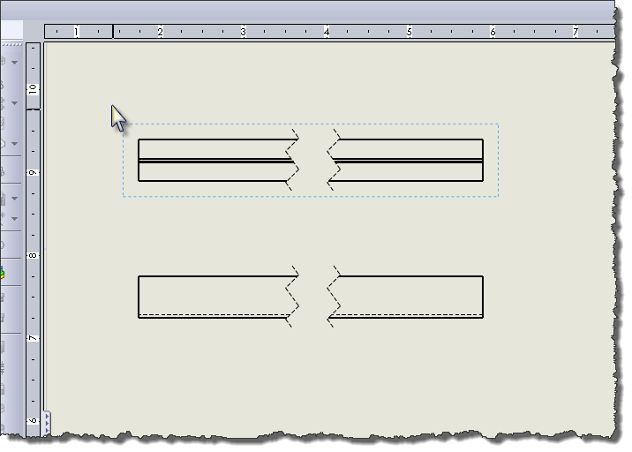Click the 6 mark on the horizontal ruler
The image size is (632, 452).
tap(493, 32)
